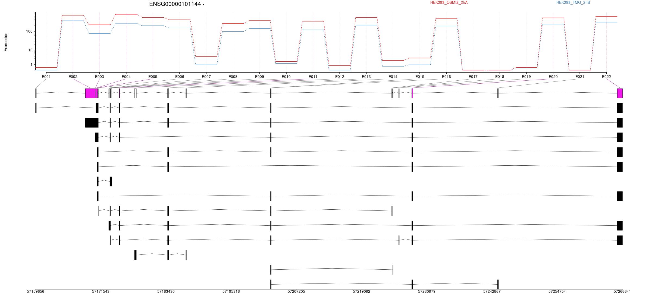Click exon label E006
Image resolution: width=652 pixels, height=296 pixels.
coord(180,77)
